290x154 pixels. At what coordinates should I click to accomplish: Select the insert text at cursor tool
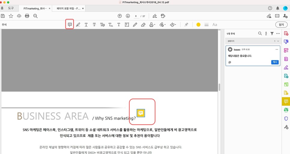point(110,25)
